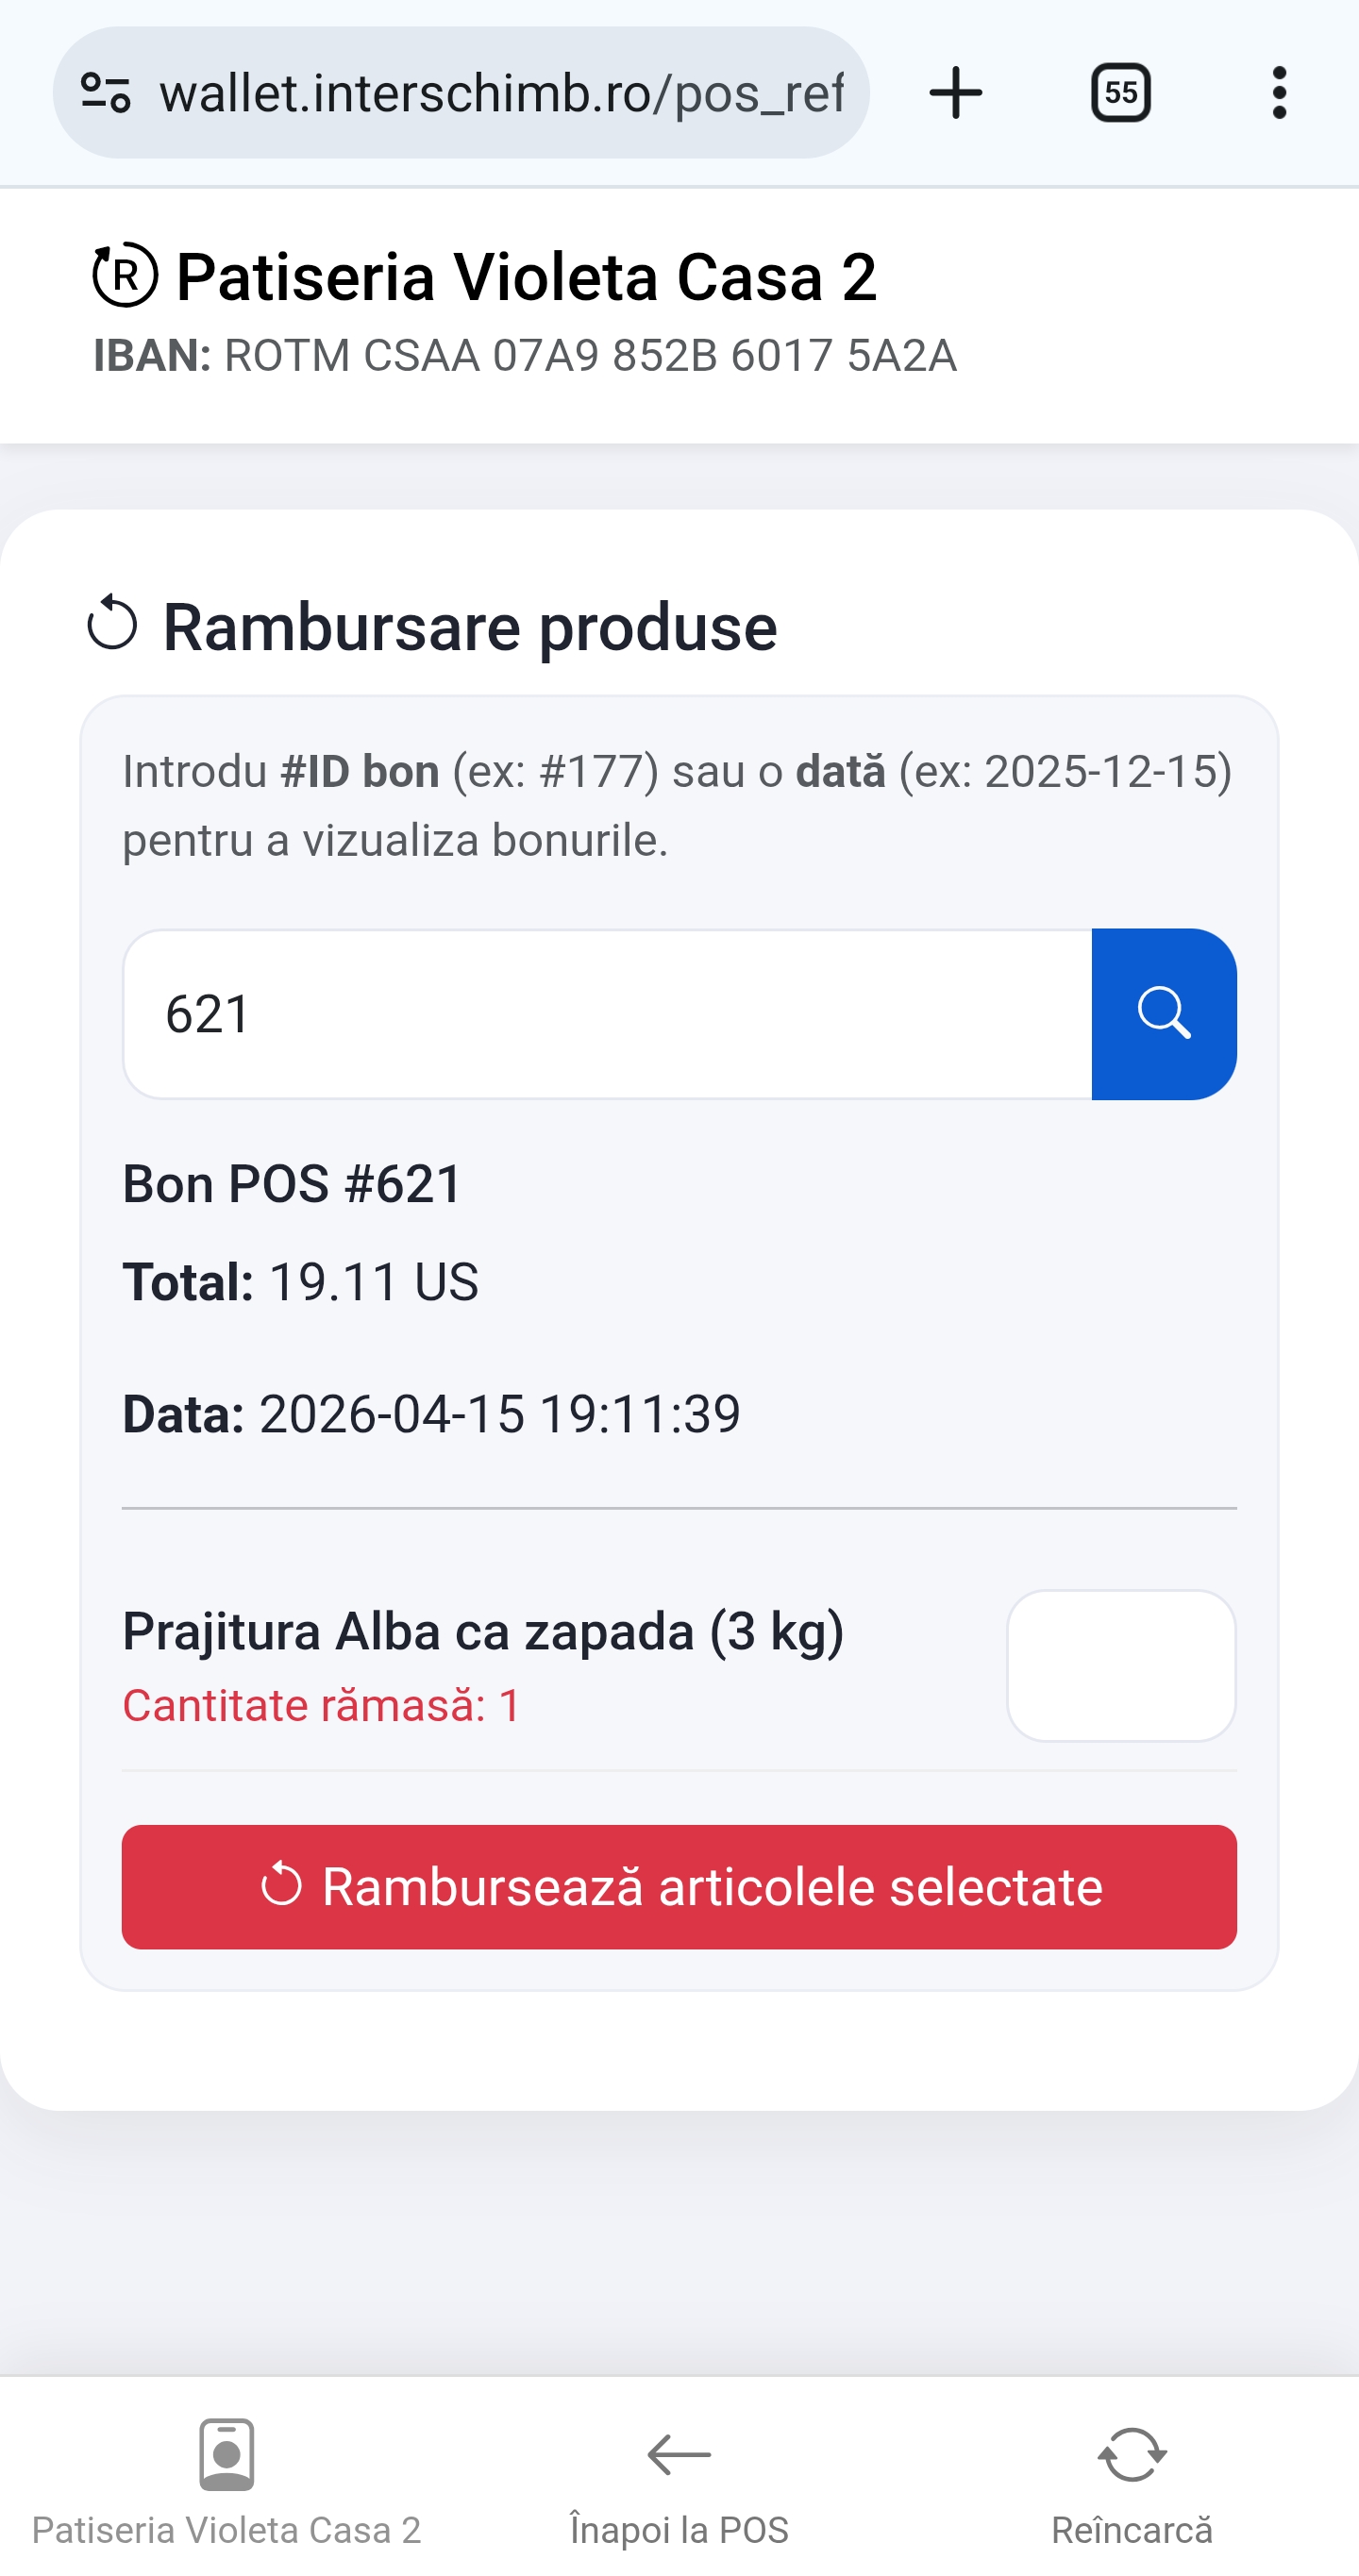Select the Reîncarcă tab label
Screen dimensions: 1359x2576
tap(1131, 2529)
